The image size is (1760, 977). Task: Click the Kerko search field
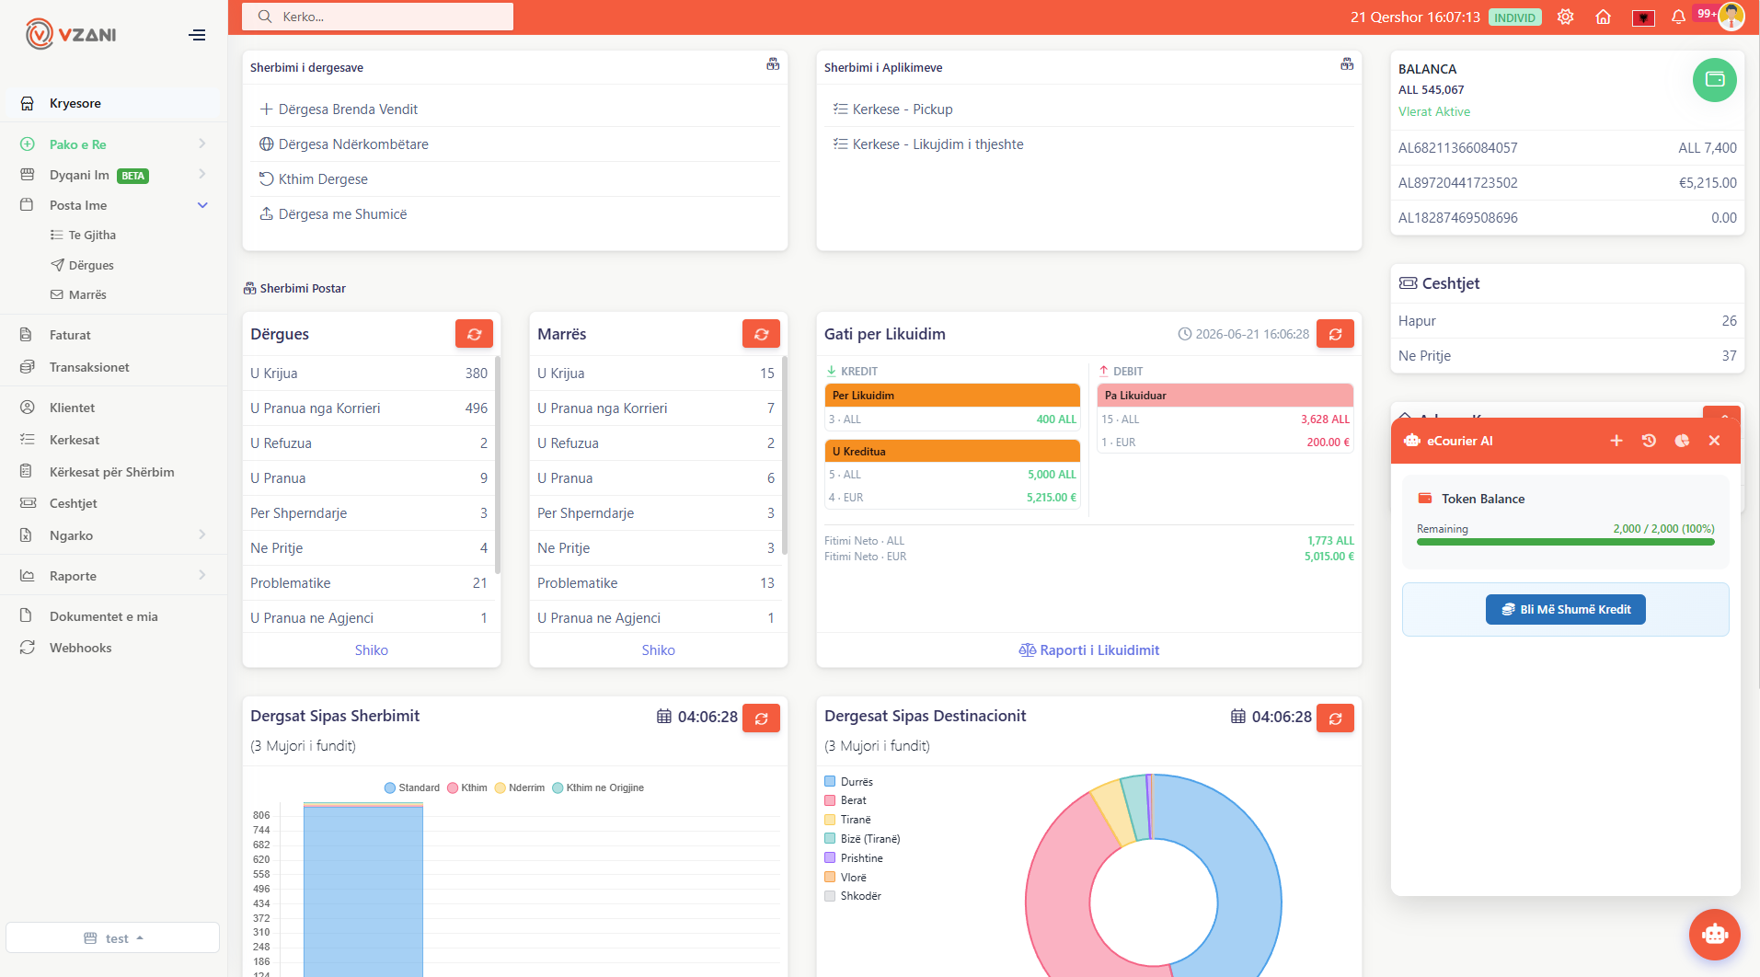[x=377, y=17]
